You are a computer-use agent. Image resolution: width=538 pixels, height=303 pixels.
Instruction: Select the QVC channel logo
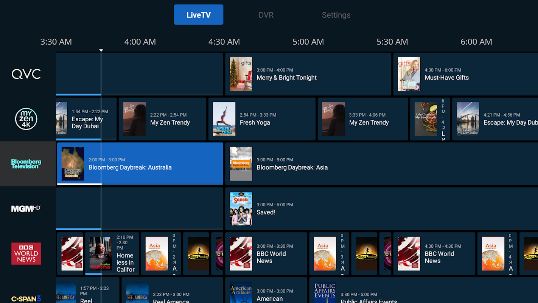point(26,74)
